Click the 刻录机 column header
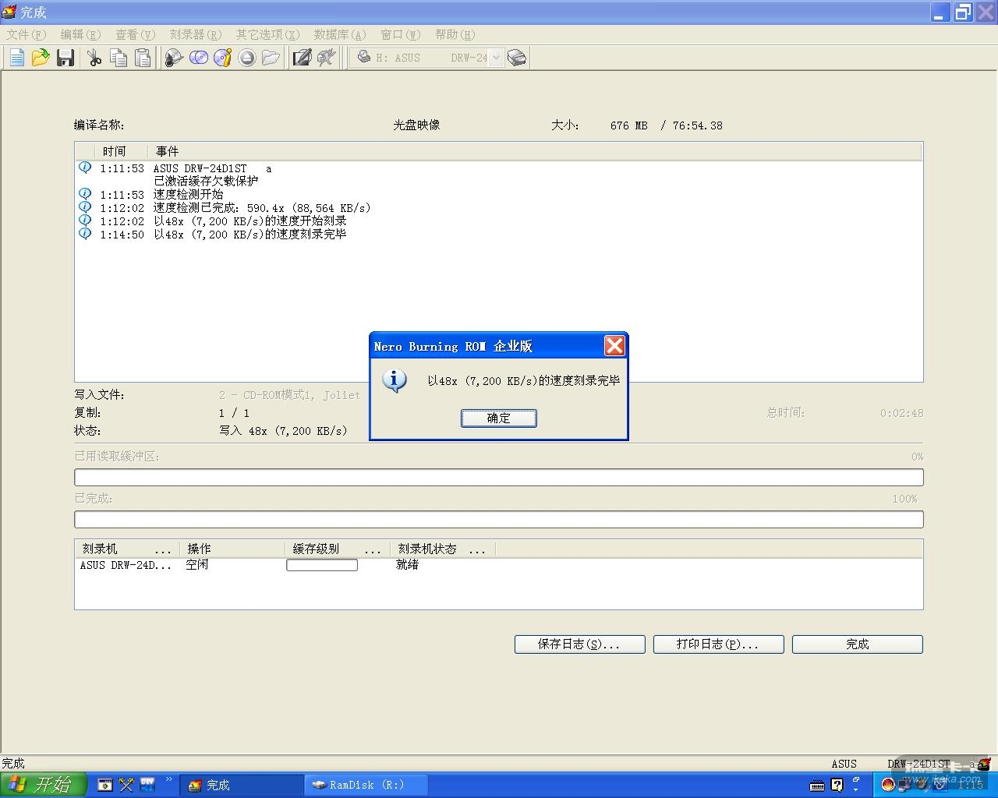This screenshot has width=998, height=798. (127, 549)
